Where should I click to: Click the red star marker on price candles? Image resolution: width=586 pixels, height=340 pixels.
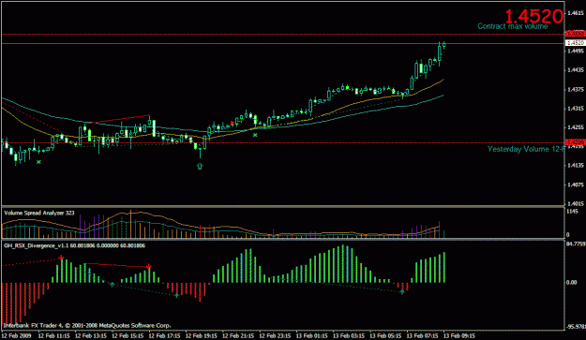coord(233,123)
